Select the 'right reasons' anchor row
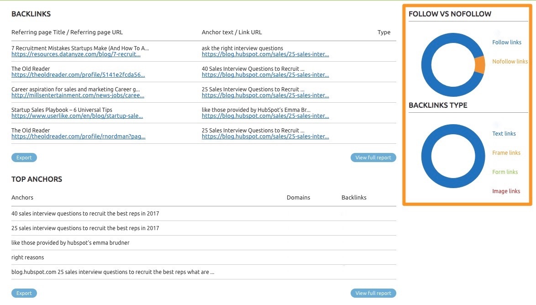This screenshot has height=305, width=536. (x=28, y=258)
